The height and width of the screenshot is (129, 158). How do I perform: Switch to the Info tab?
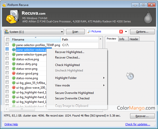pyautogui.click(x=122, y=39)
